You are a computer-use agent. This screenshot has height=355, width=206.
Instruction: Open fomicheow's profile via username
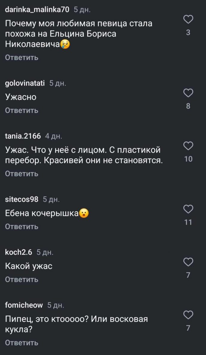pos(24,305)
